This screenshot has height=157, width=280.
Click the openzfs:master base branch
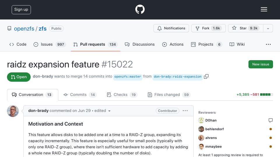click(x=128, y=76)
